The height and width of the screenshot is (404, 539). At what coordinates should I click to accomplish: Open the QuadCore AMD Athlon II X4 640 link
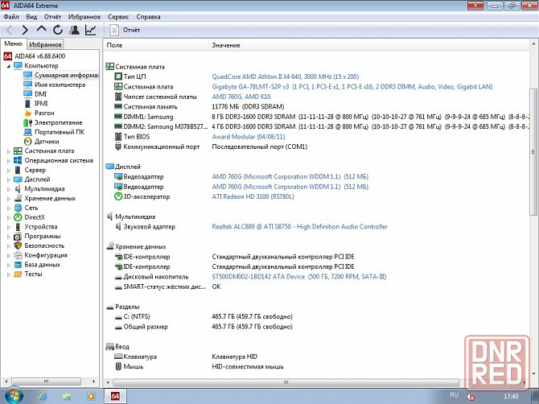(286, 76)
